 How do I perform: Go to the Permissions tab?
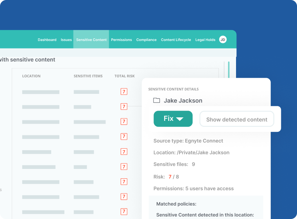tap(122, 40)
